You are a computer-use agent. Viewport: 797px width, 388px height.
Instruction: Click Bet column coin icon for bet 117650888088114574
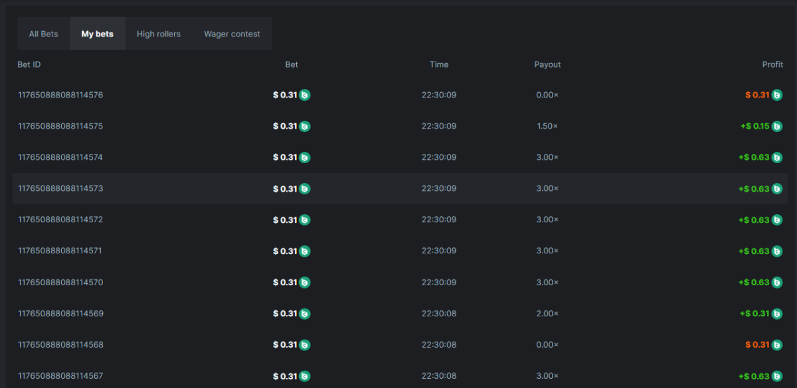click(x=305, y=157)
